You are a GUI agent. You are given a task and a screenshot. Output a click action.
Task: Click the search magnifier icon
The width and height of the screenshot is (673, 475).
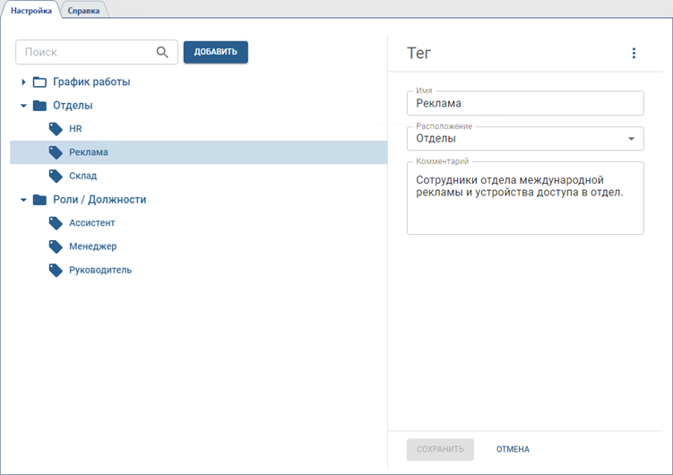pos(162,52)
